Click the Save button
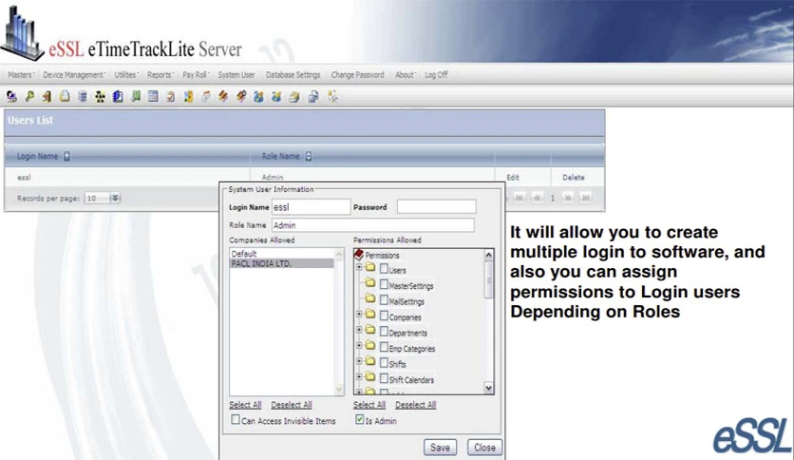This screenshot has height=460, width=794. click(x=440, y=448)
